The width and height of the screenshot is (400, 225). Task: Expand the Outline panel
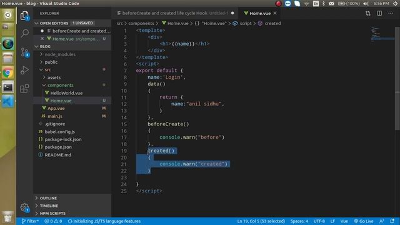point(72,198)
